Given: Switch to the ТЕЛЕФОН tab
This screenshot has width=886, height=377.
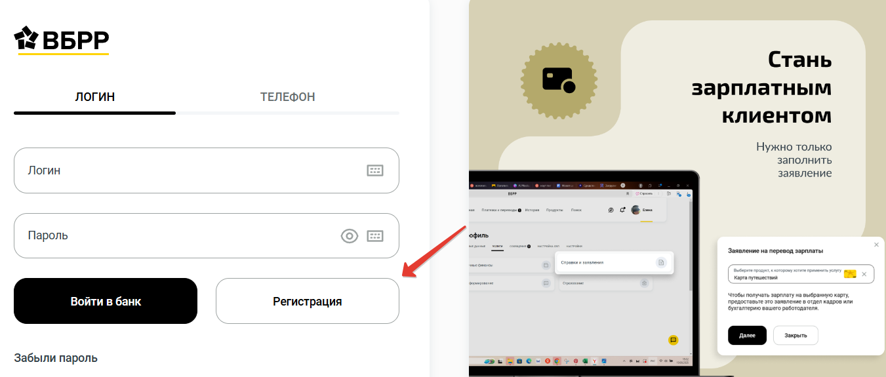Looking at the screenshot, I should click(287, 97).
